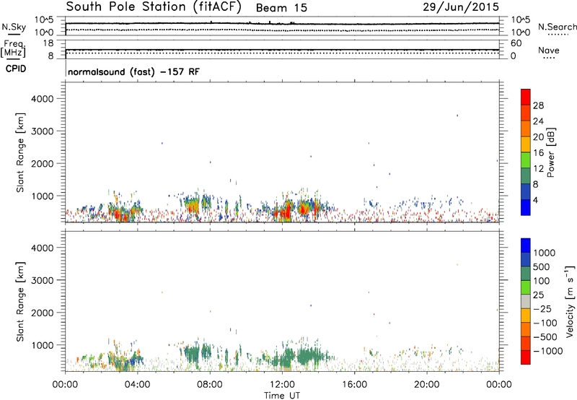The image size is (577, 400).
Task: Click the "-25" value on the velocity colorbar
Action: (x=542, y=308)
